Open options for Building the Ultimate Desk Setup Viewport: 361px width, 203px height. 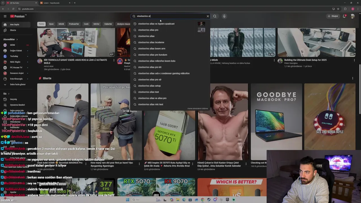(x=354, y=60)
